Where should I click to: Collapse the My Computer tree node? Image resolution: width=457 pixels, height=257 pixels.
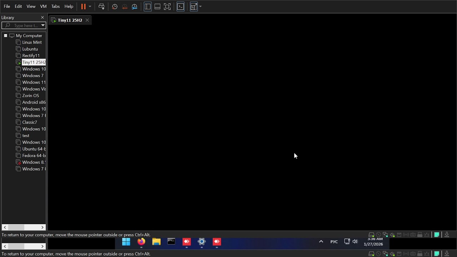tap(5, 36)
